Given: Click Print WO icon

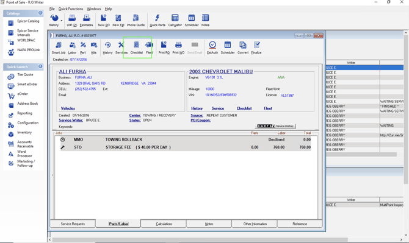Looking at the screenshot, I should pyautogui.click(x=178, y=48).
